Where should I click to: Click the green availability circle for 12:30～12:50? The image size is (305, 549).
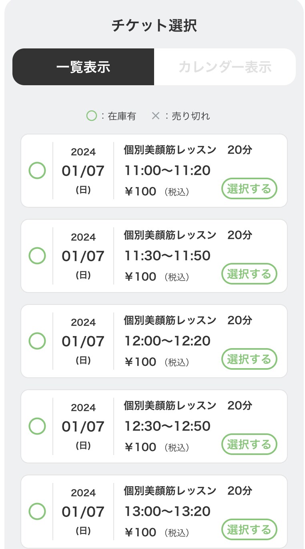pos(37,427)
